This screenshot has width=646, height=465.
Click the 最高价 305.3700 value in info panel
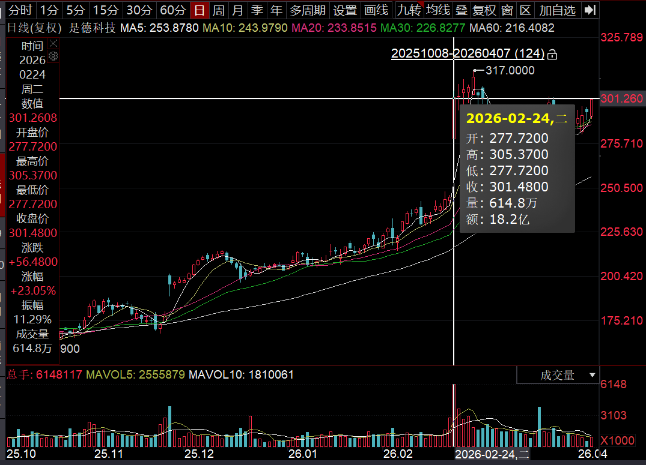33,175
